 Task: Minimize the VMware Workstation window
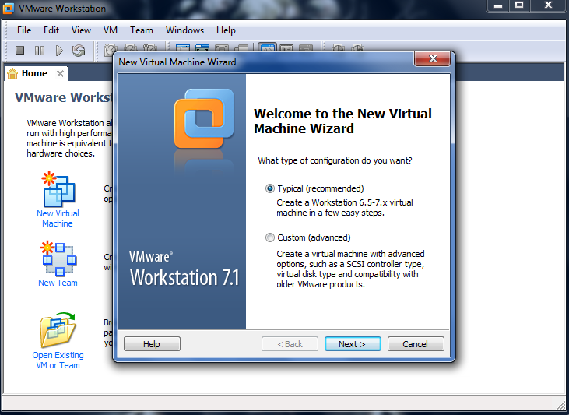[498, 5]
